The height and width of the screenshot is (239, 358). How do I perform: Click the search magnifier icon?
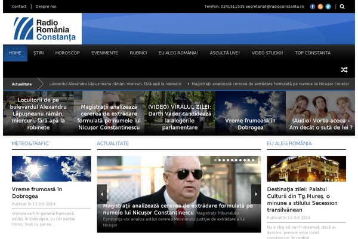(342, 7)
